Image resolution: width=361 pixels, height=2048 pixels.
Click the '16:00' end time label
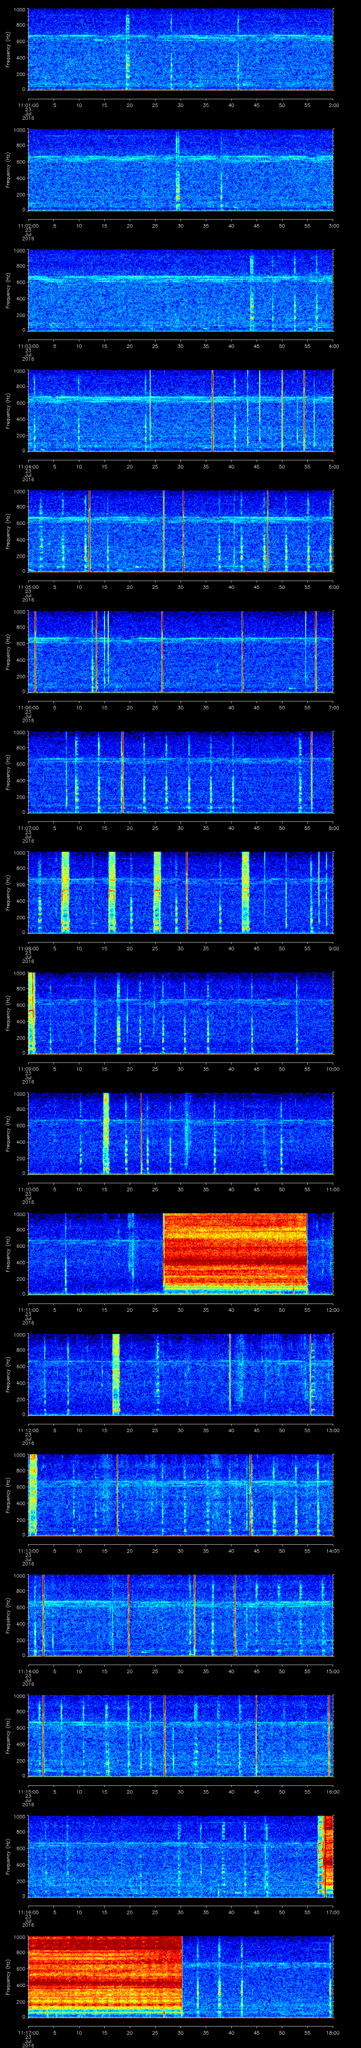point(333,1791)
